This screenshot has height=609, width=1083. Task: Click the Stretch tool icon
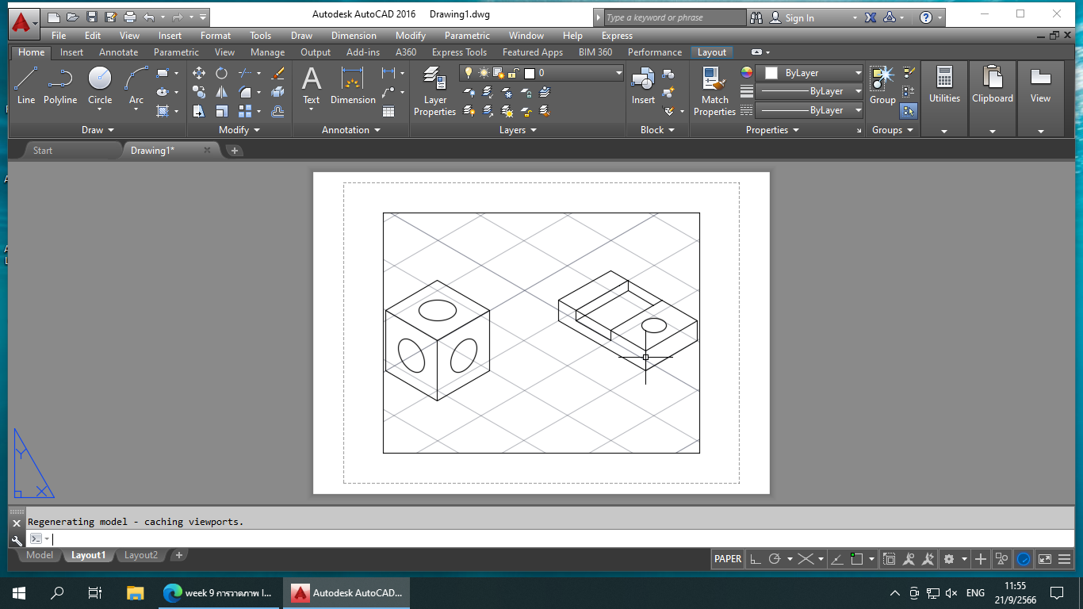click(x=199, y=111)
